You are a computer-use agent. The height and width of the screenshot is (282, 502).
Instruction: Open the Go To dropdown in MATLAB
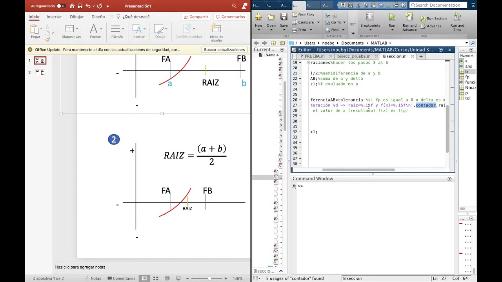pyautogui.click(x=344, y=22)
